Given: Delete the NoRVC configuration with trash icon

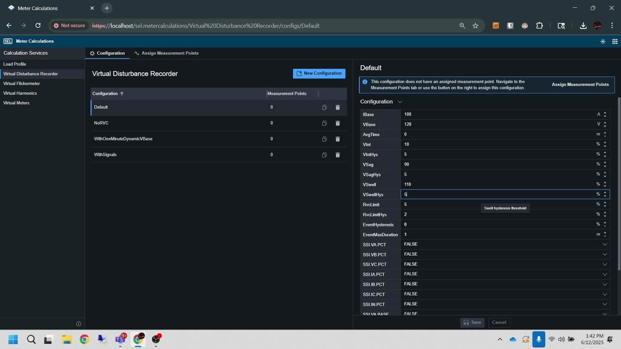Looking at the screenshot, I should tap(338, 123).
